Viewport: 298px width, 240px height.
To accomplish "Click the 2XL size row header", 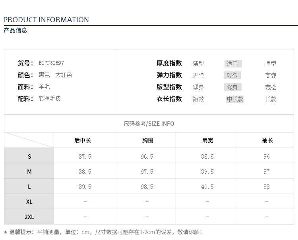I will tap(29, 217).
